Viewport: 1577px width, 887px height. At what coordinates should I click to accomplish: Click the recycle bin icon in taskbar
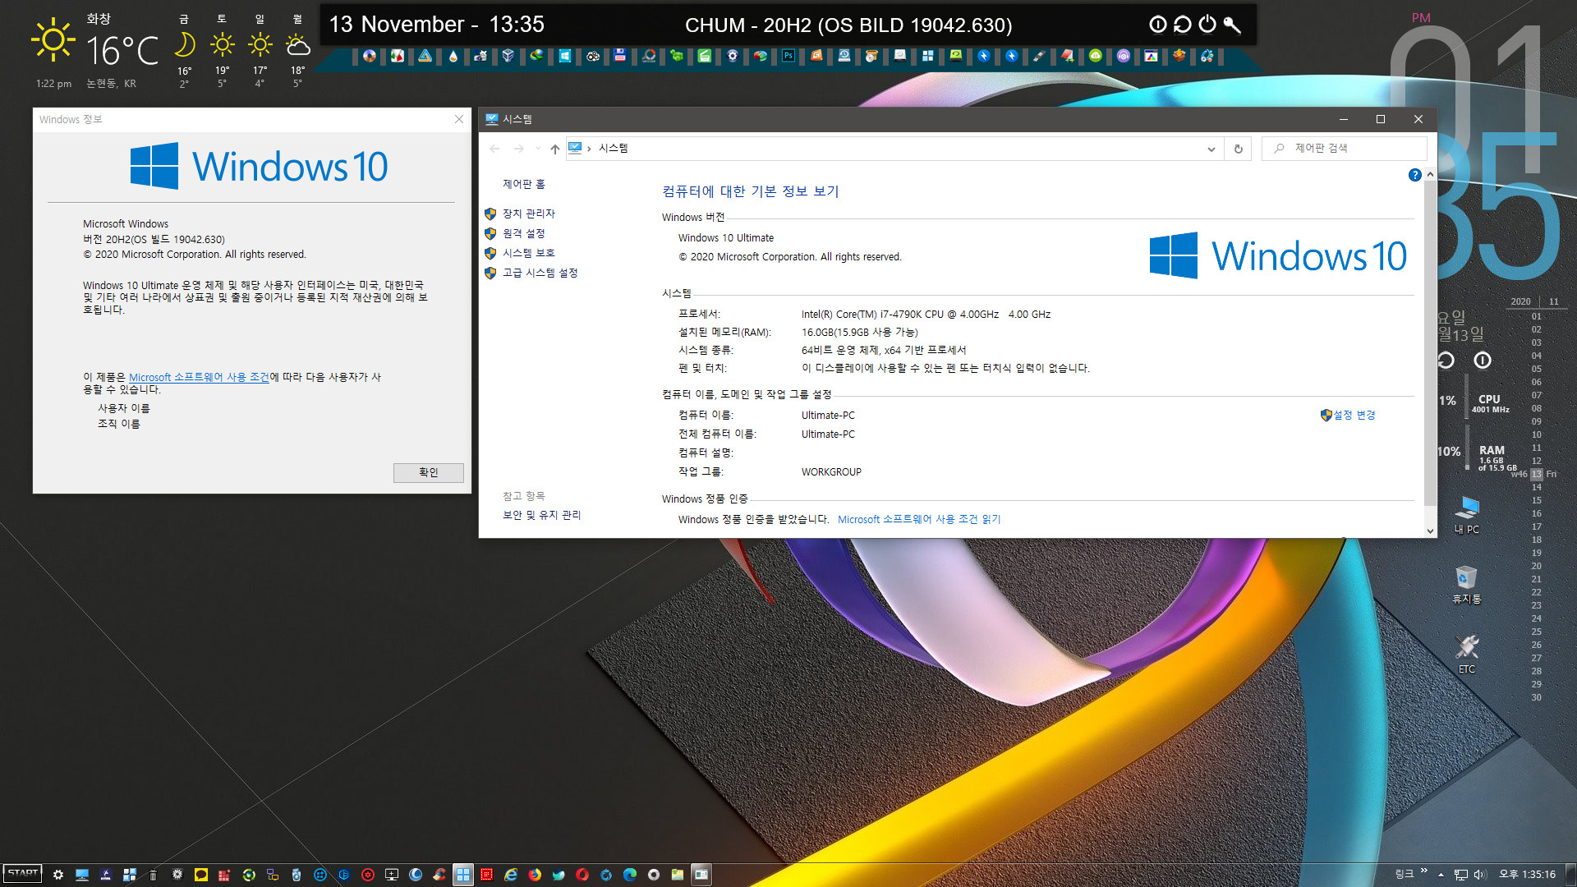pyautogui.click(x=153, y=875)
